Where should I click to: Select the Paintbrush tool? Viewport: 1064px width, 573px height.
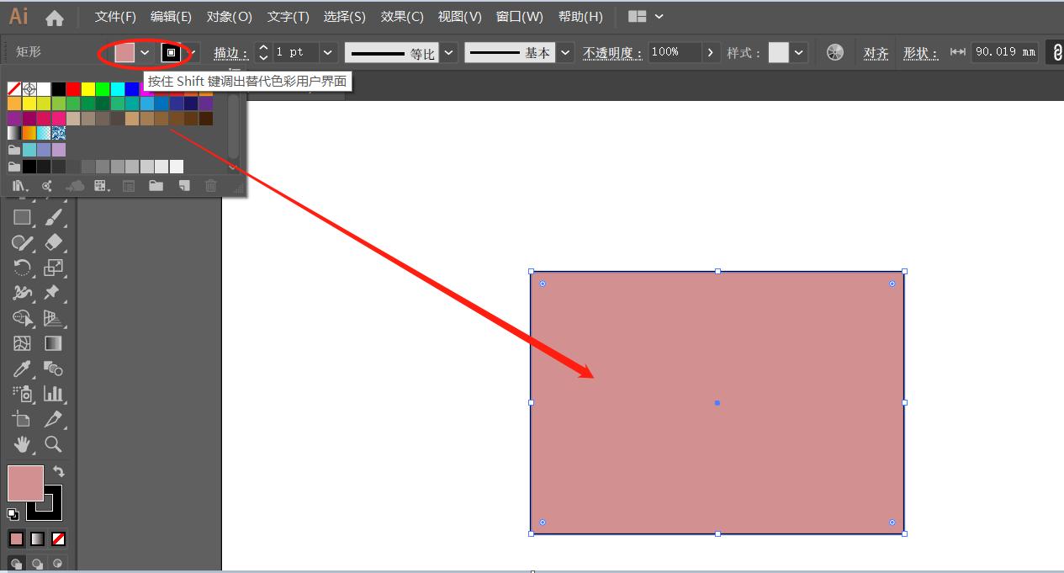pyautogui.click(x=53, y=217)
